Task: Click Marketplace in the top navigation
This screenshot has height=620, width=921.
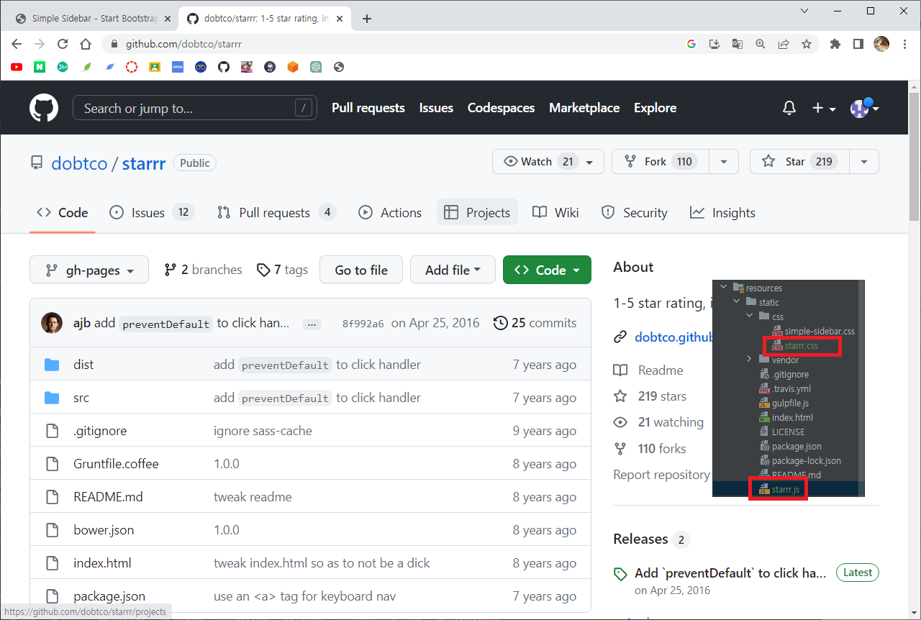Action: (x=584, y=108)
